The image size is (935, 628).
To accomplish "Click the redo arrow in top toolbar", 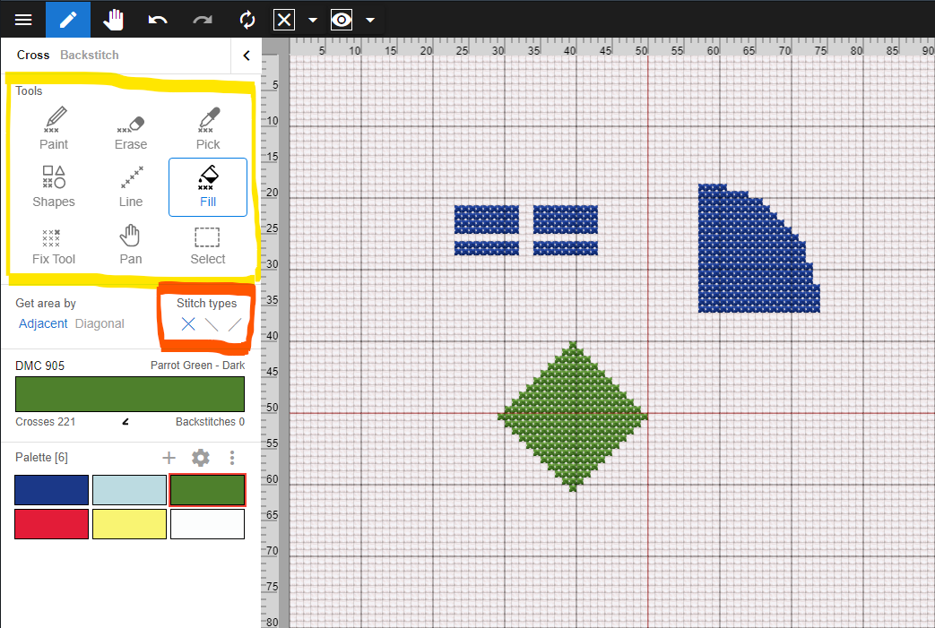I will pos(203,20).
